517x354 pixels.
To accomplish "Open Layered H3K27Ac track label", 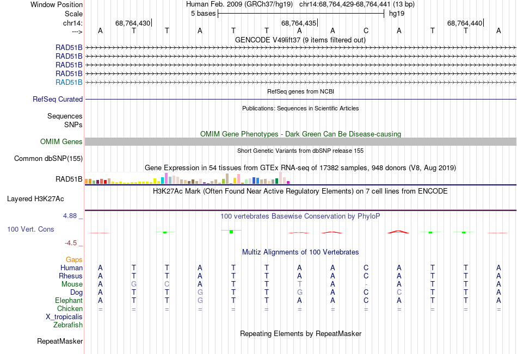I will [35, 199].
